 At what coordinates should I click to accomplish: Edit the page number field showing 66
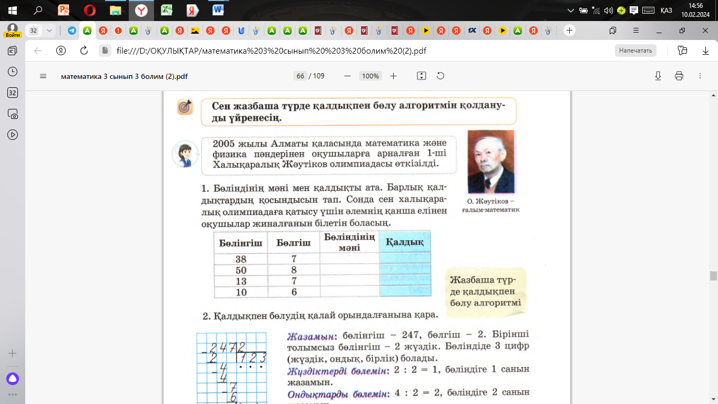point(300,76)
